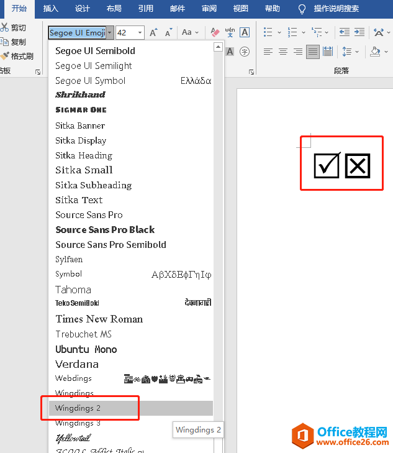Choose Sylfaen from the list
The height and width of the screenshot is (453, 393).
pos(131,259)
